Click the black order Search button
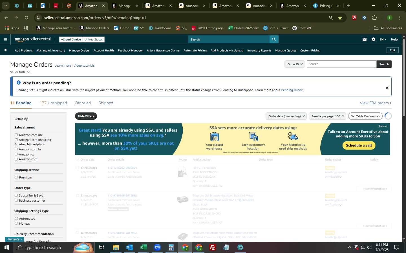406x253 pixels. click(384, 64)
